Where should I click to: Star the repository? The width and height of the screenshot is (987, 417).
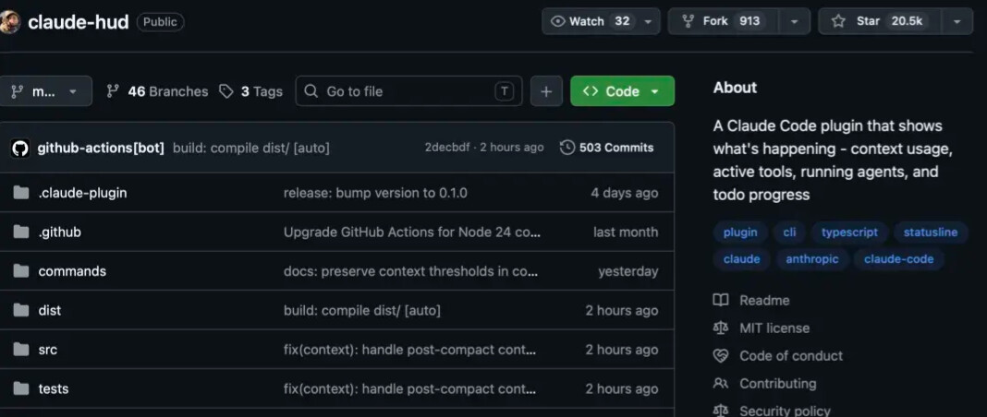(x=880, y=21)
